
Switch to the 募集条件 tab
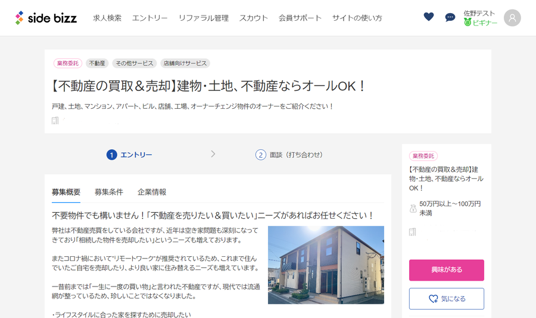[109, 192]
